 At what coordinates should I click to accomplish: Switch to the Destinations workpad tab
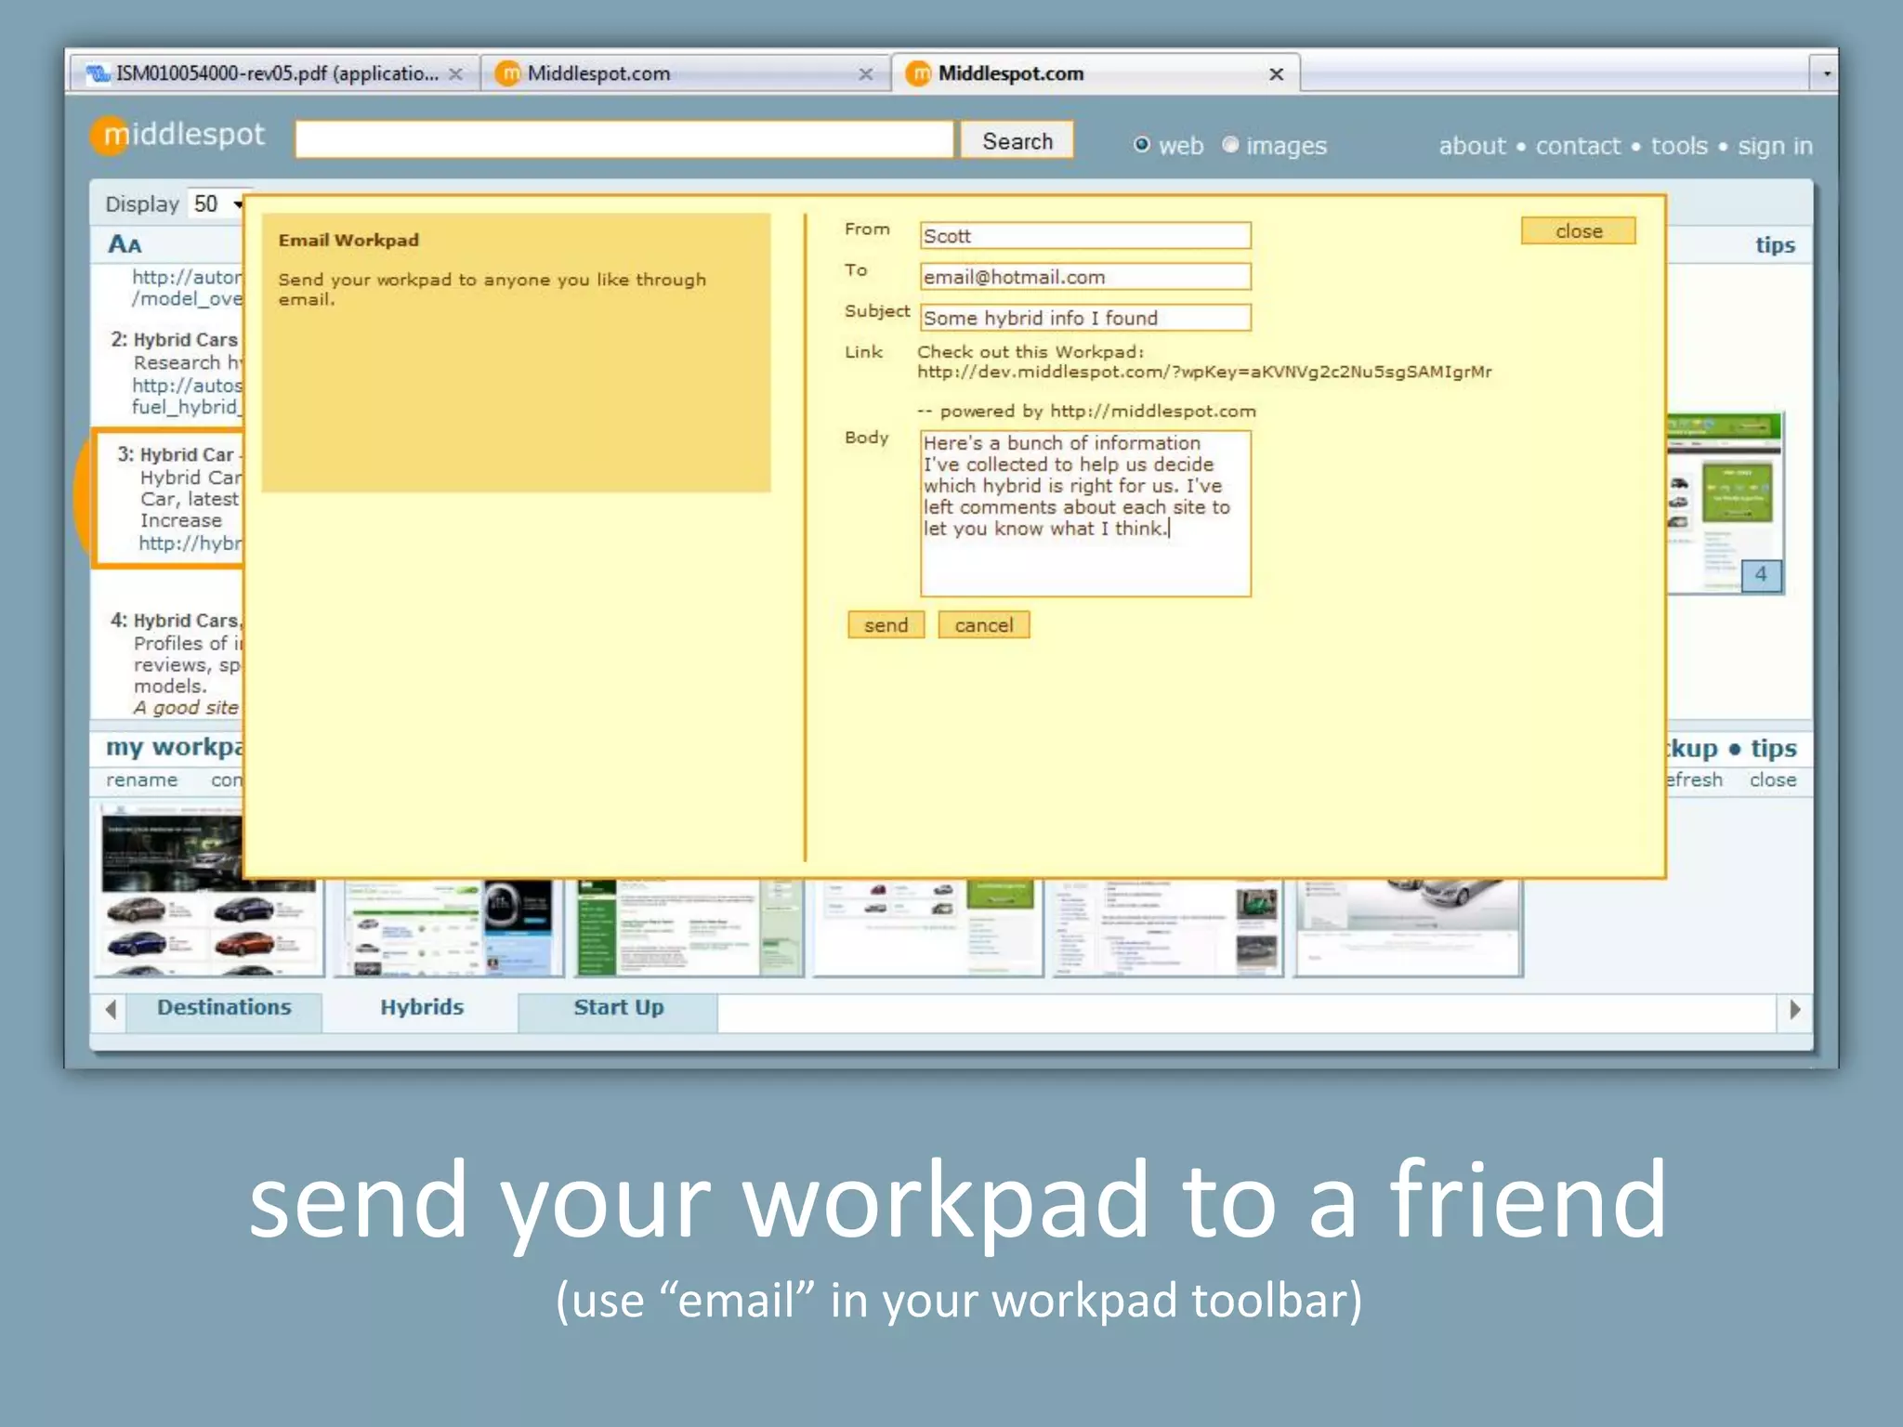224,1008
